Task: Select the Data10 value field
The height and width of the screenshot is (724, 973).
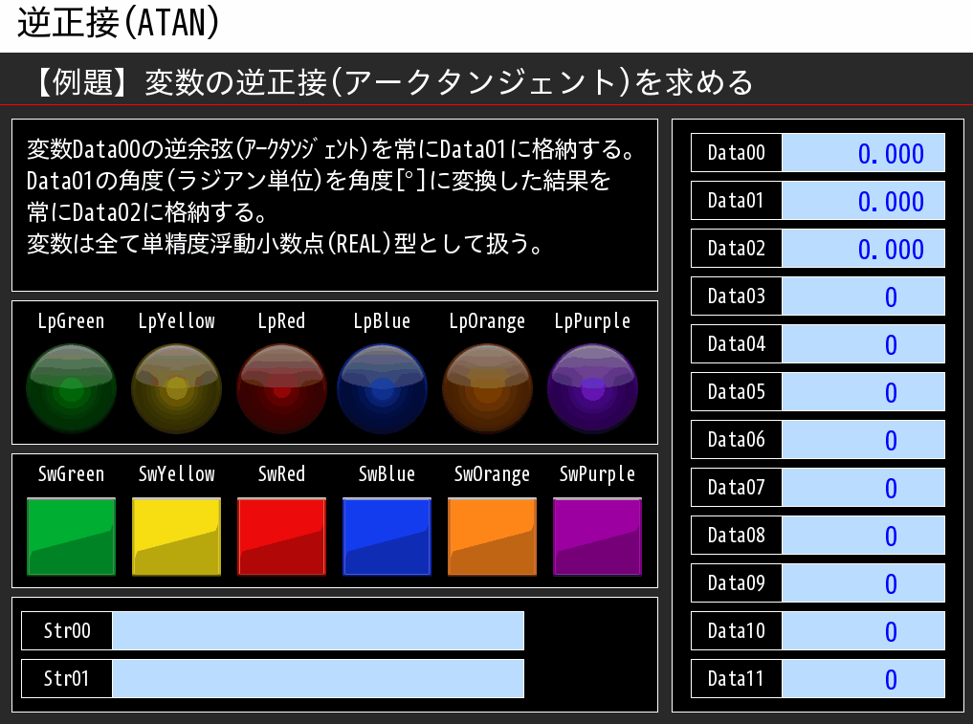Action: 863,630
